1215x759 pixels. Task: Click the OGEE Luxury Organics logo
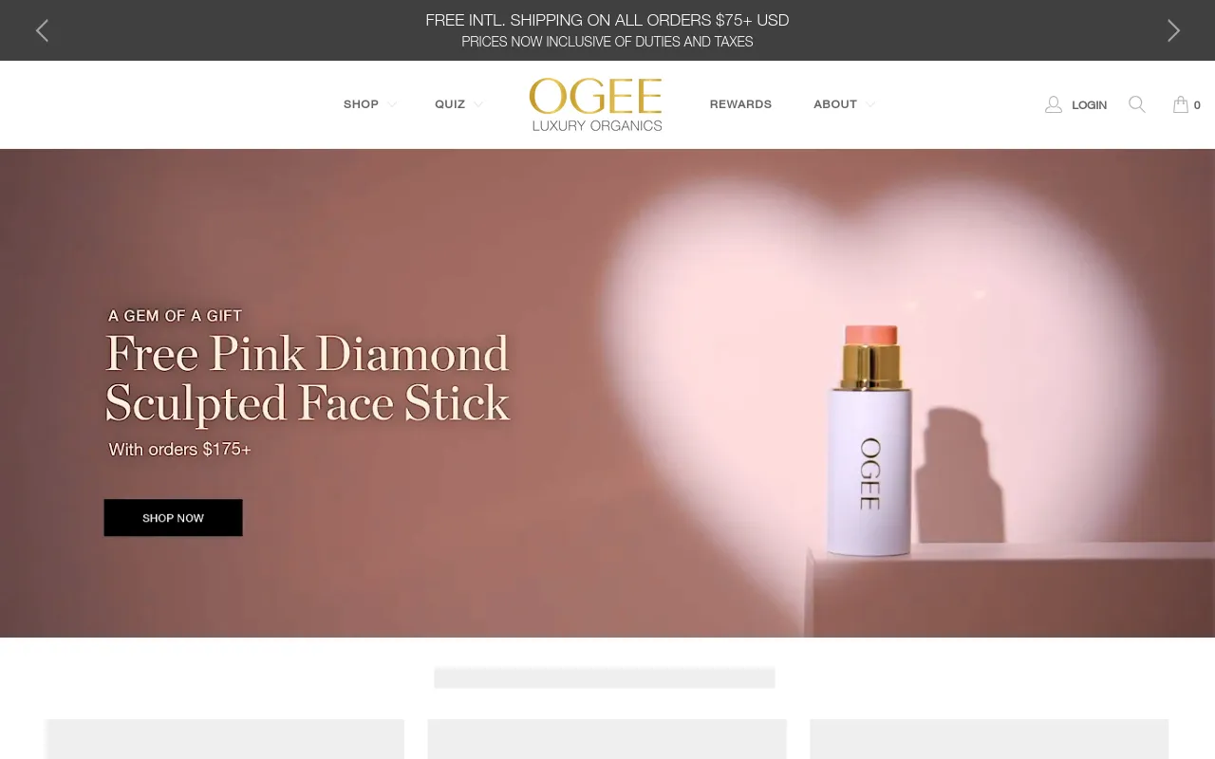pos(596,104)
